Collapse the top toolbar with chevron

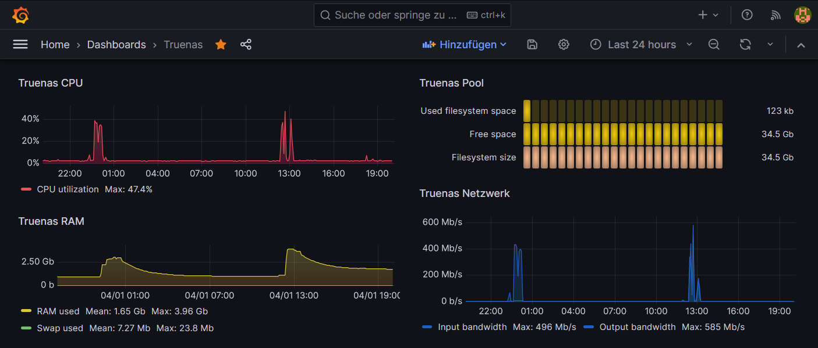click(x=801, y=45)
